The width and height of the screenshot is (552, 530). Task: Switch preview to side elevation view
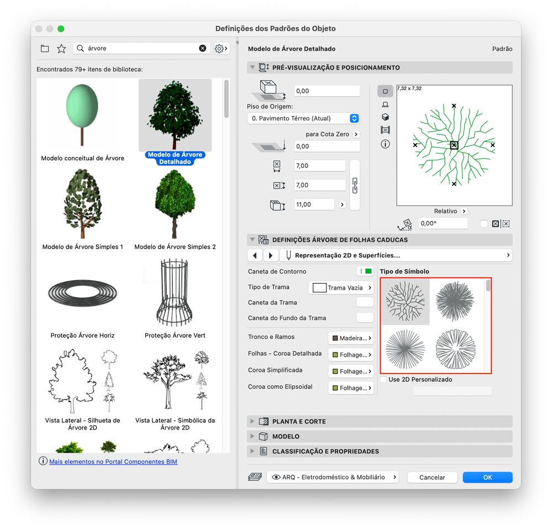[x=385, y=104]
